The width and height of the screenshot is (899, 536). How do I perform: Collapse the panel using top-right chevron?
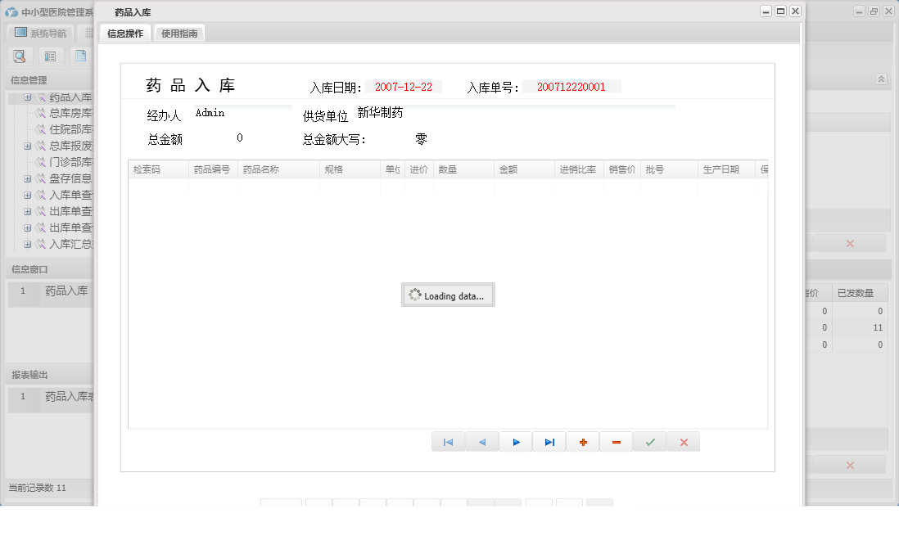[x=881, y=79]
